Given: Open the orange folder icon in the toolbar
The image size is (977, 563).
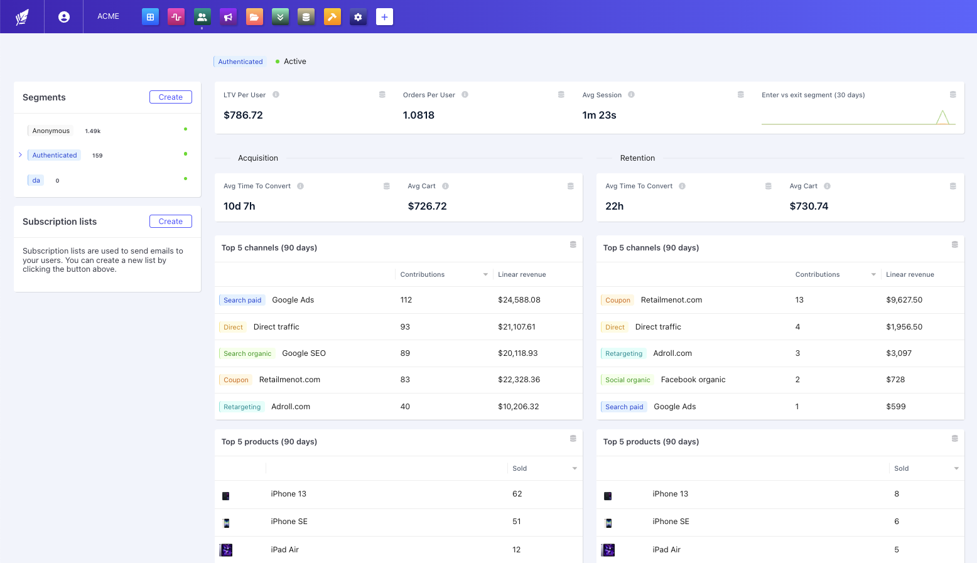Looking at the screenshot, I should (x=254, y=16).
